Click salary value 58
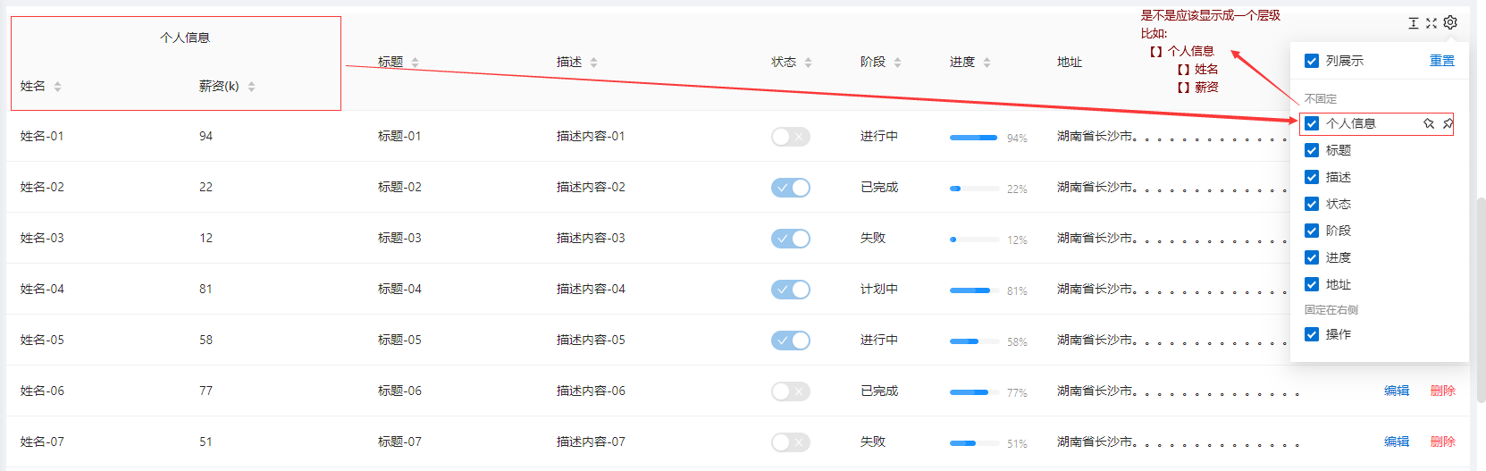Viewport: 1486px width, 471px height. [206, 340]
